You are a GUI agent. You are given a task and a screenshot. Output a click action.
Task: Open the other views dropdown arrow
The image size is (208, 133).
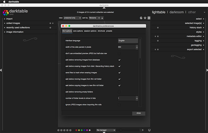(x=205, y=12)
